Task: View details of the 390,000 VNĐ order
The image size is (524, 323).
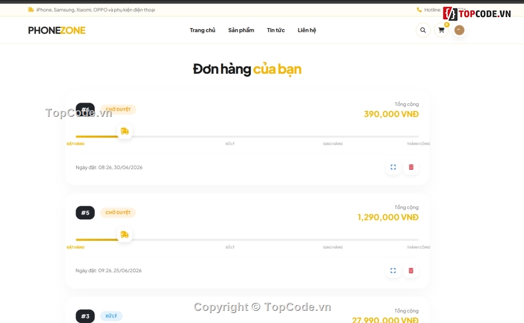Action: pos(393,167)
